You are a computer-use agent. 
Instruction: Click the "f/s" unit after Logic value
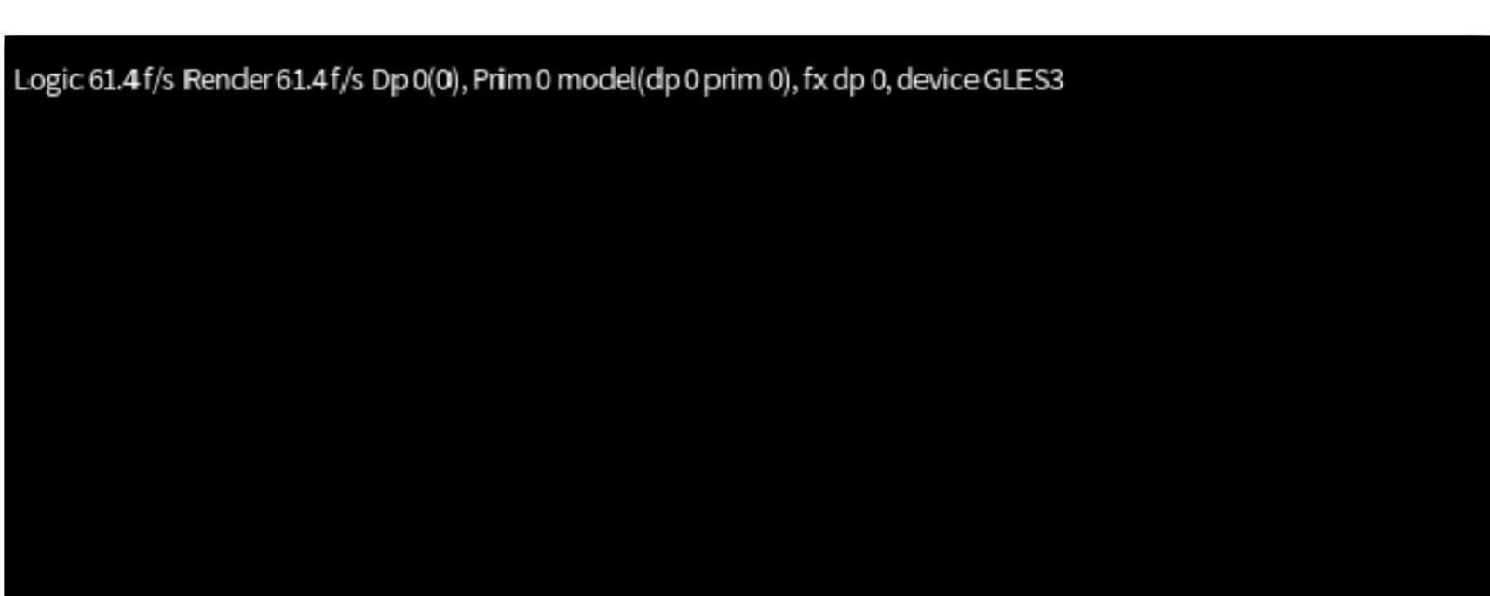[159, 80]
